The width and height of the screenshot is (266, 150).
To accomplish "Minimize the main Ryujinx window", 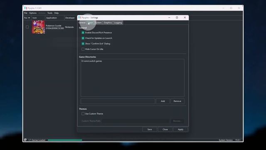I will coord(224,8).
